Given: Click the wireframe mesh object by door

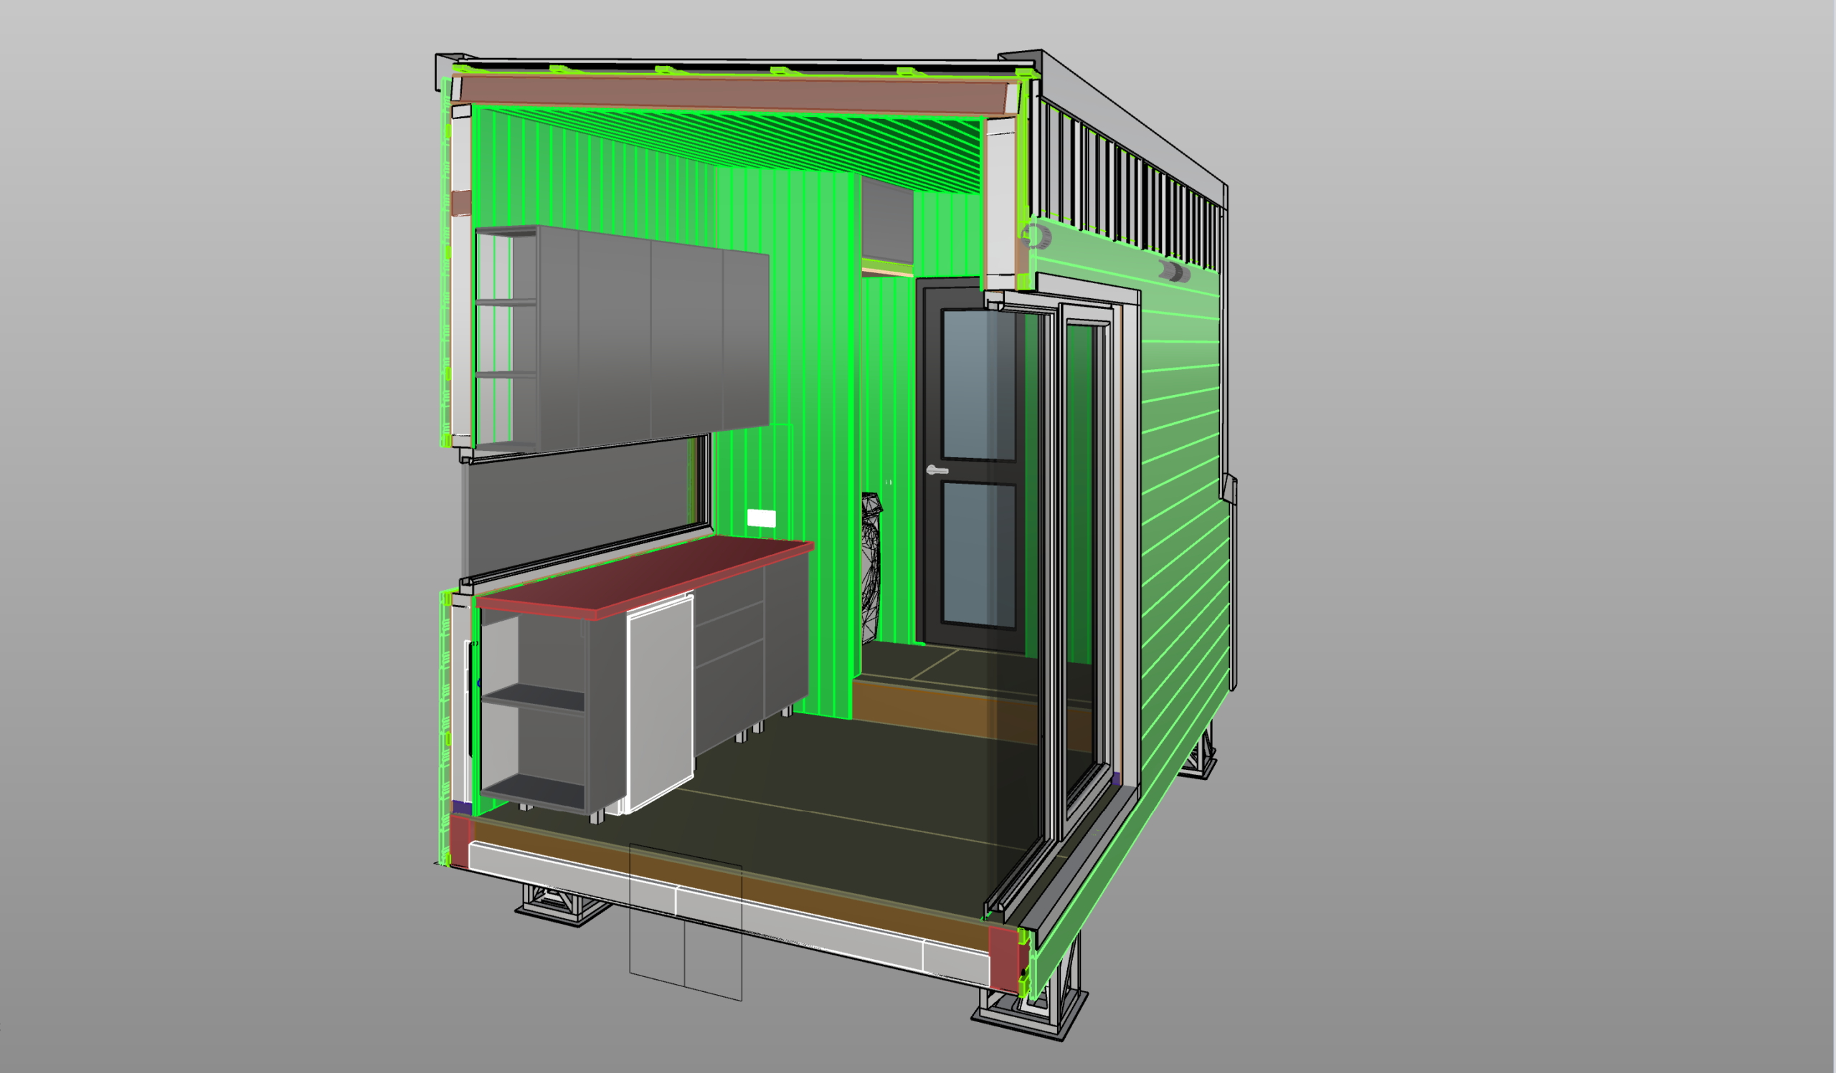Looking at the screenshot, I should [x=871, y=568].
